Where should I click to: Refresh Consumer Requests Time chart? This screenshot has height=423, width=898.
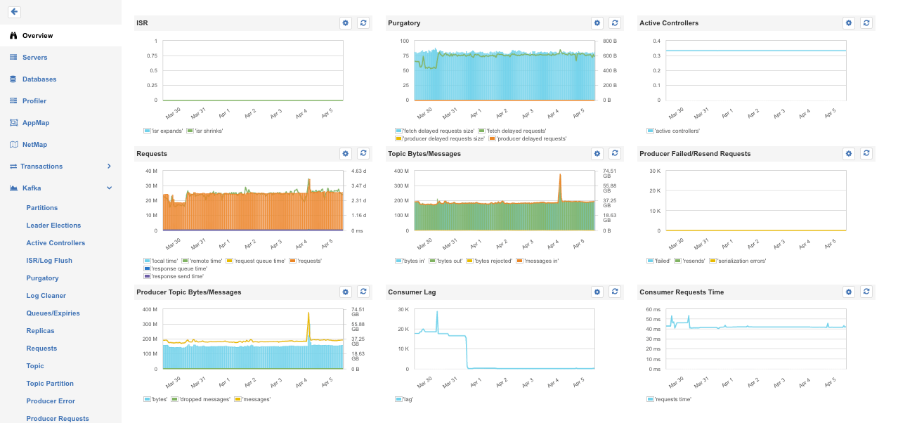[866, 292]
